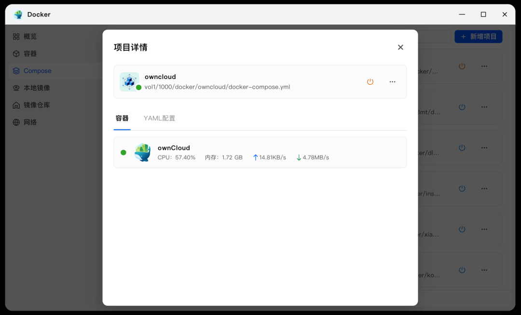521x315 pixels.
Task: Select Compose in the sidebar
Action: click(x=32, y=71)
